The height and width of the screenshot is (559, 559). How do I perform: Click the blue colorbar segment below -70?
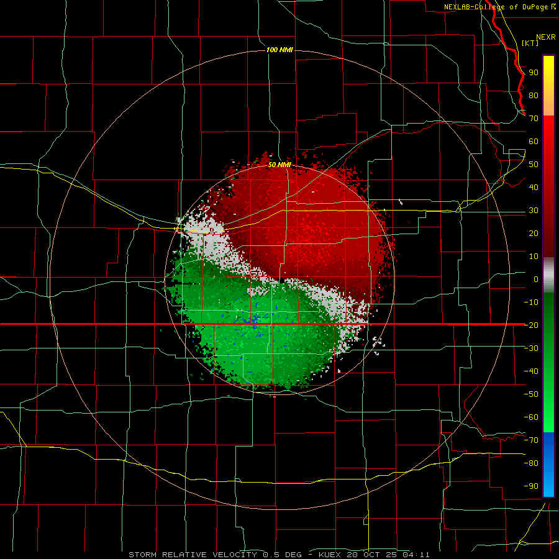tap(548, 464)
